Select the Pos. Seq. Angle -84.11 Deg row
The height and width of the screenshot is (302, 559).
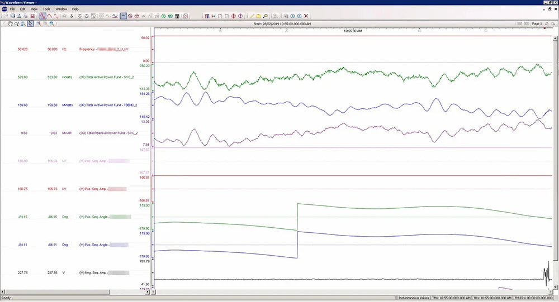[75, 245]
